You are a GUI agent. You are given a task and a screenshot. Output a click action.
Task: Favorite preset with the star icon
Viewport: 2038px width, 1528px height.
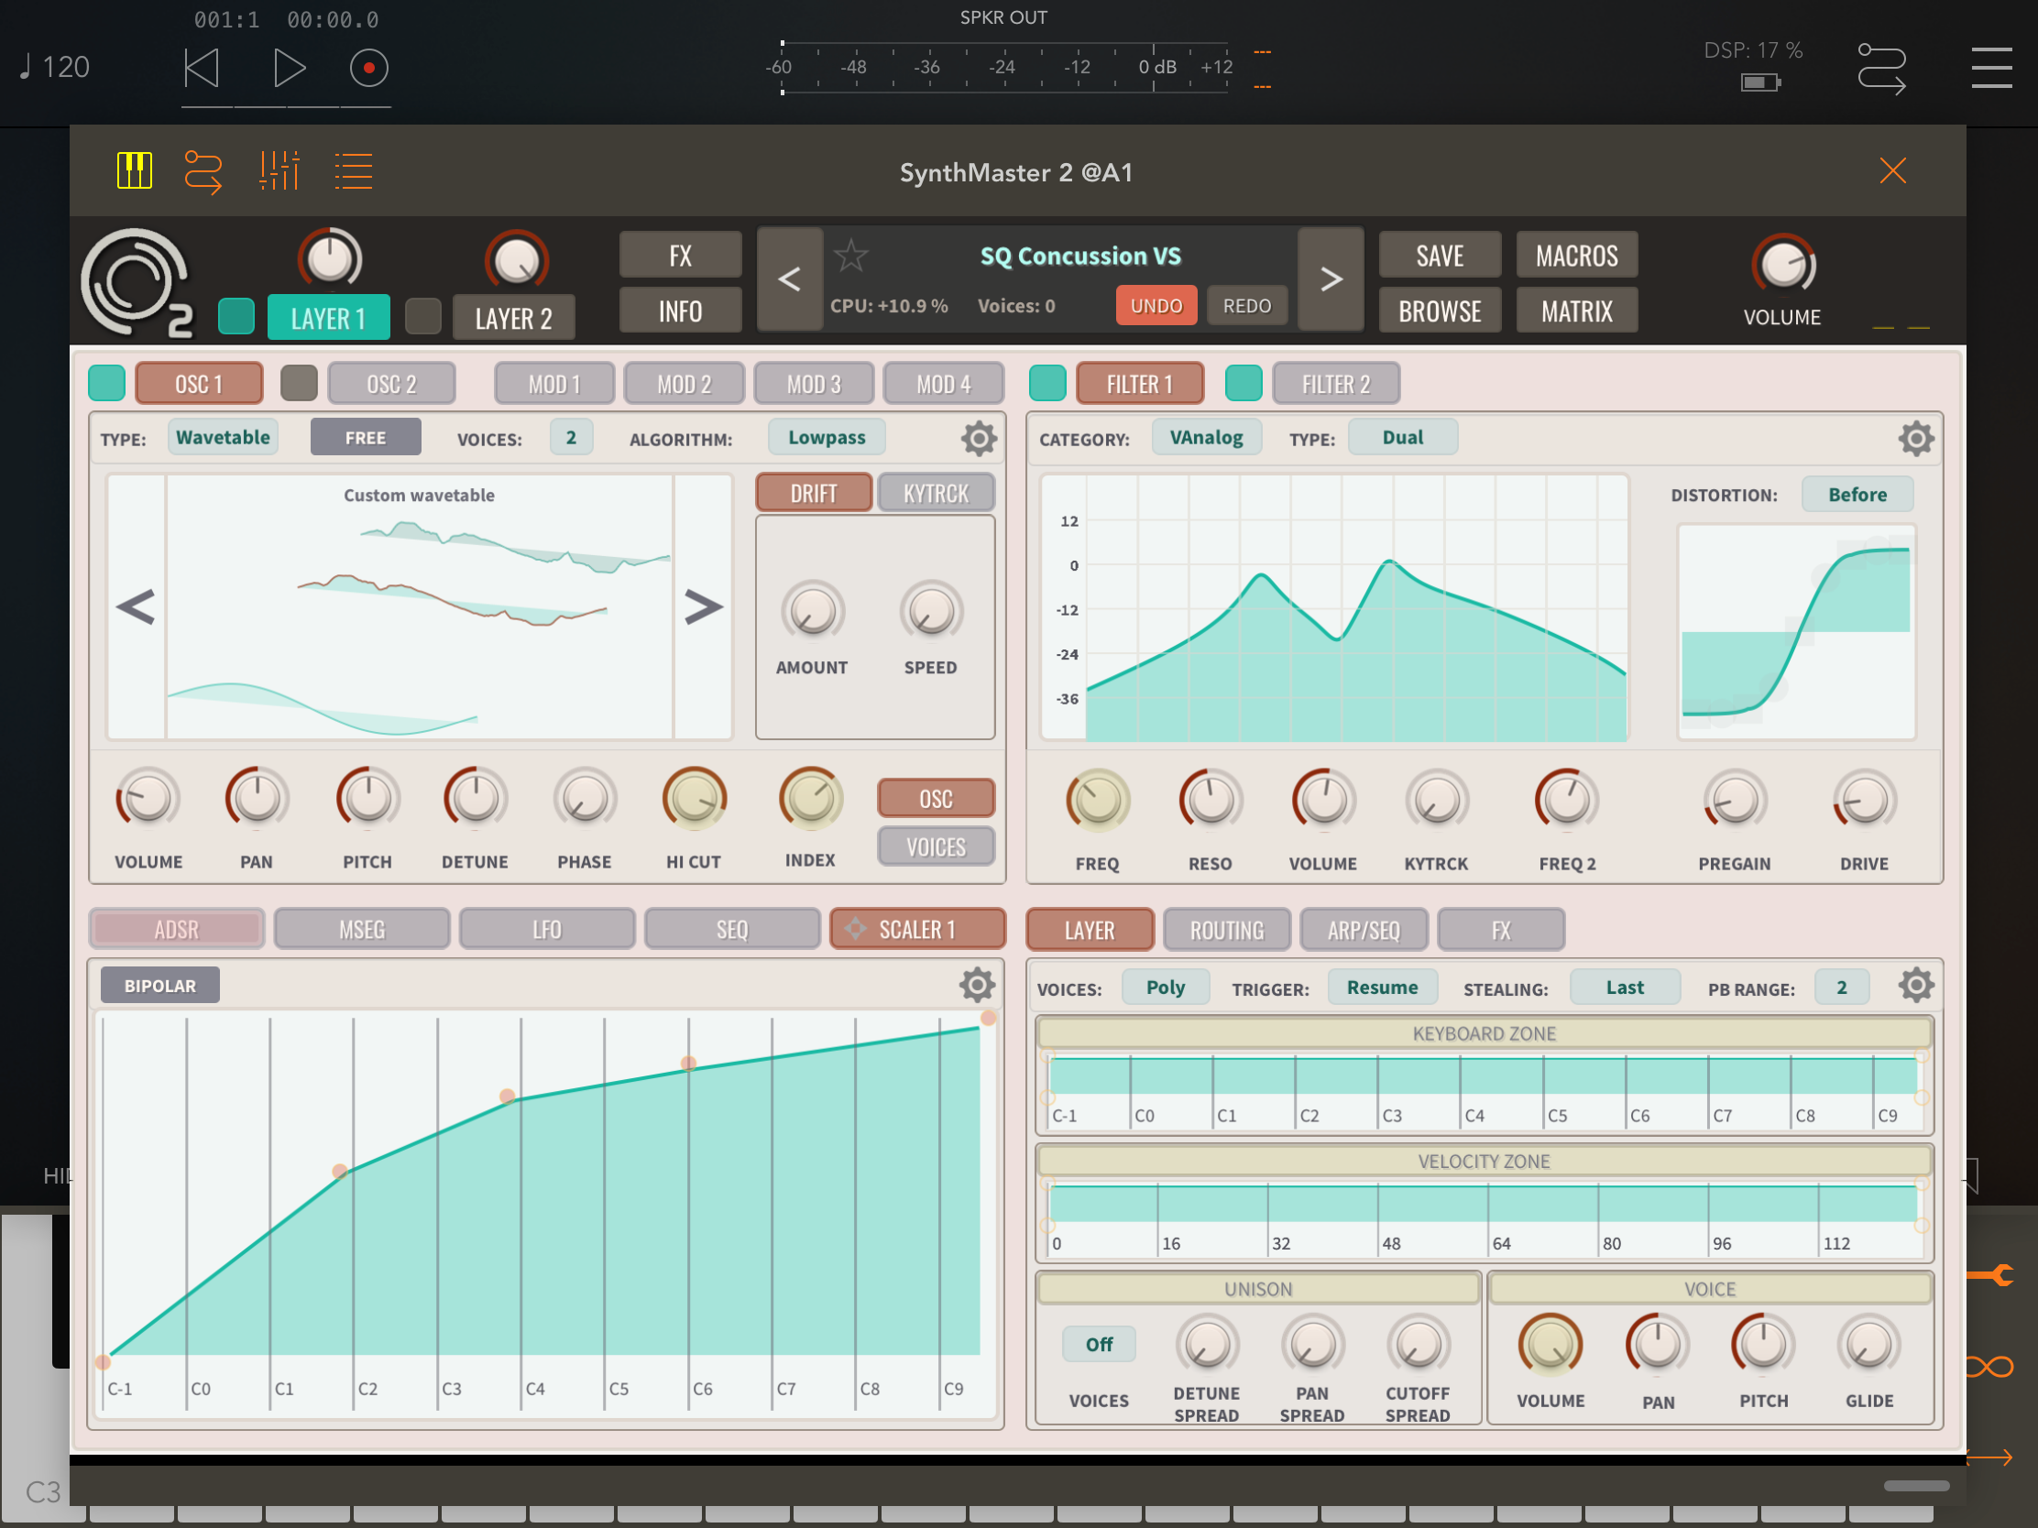[x=850, y=256]
